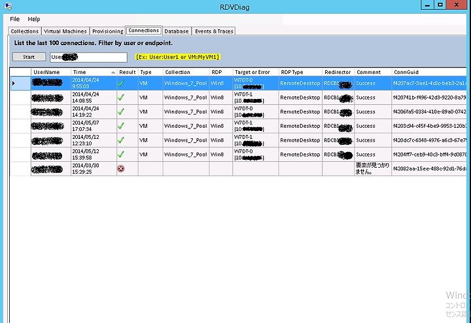This screenshot has height=323, width=471.
Task: Click ConnGuid starting f420741b
Action: coord(430,98)
